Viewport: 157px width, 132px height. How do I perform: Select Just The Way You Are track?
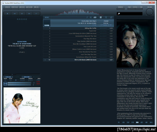pos(78,55)
